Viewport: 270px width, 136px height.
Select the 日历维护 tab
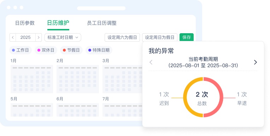[x=58, y=23]
